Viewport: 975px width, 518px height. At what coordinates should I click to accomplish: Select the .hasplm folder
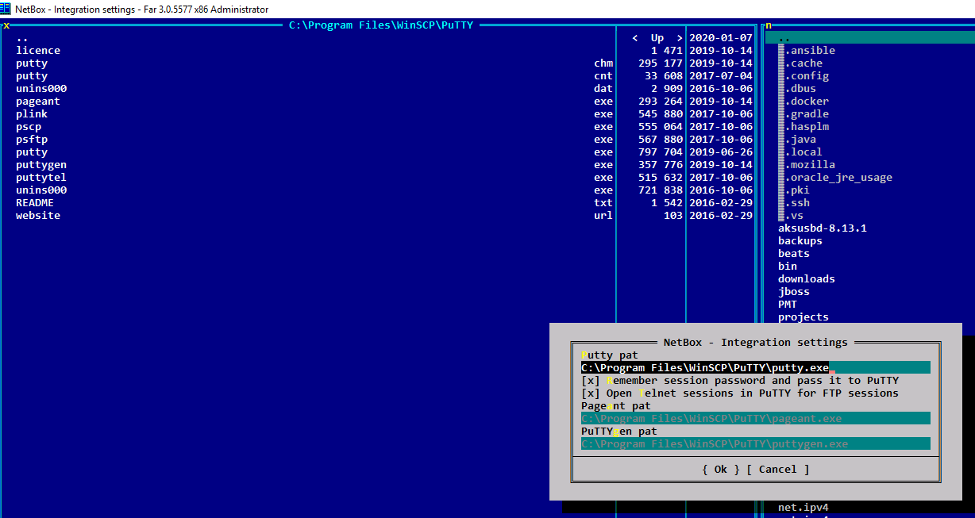coord(807,126)
